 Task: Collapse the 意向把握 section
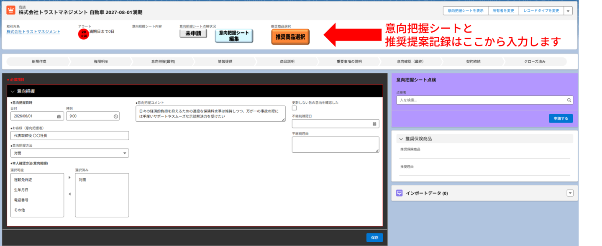13,91
